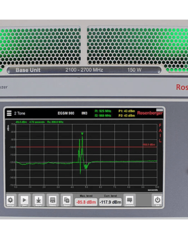Viewport: 188px width, 242px height.
Task: Start the measurement with the play button
Action: pyautogui.click(x=24, y=200)
